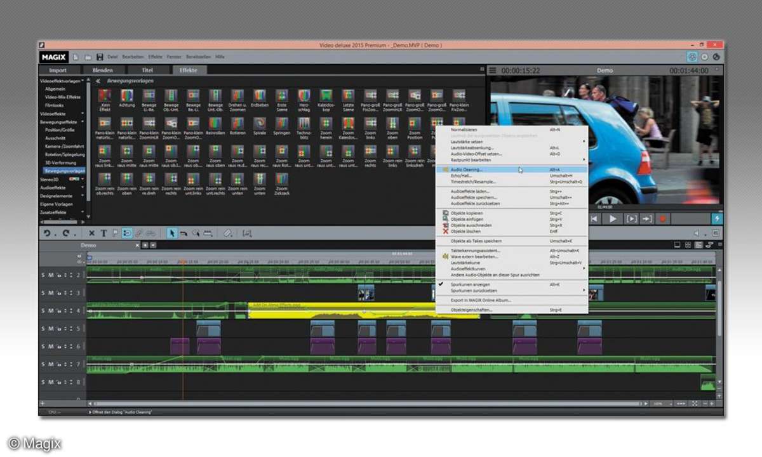Screen dimensions: 762x457
Task: Choose Objekte kopieren in context menu
Action: point(512,213)
